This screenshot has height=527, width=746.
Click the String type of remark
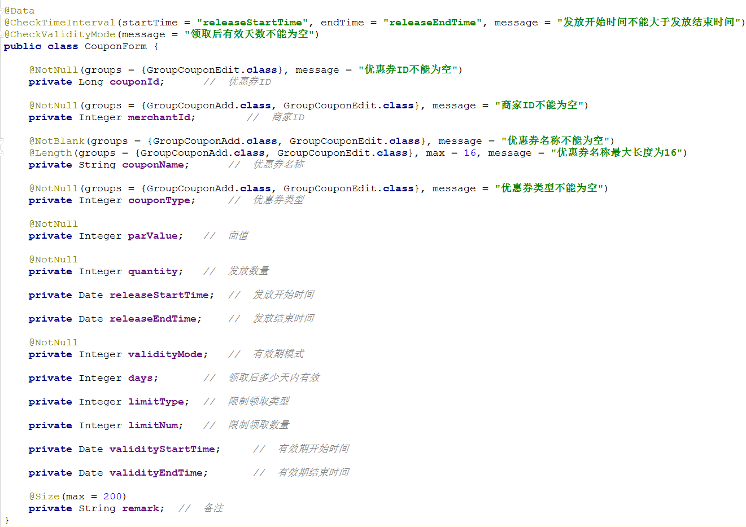coord(97,508)
